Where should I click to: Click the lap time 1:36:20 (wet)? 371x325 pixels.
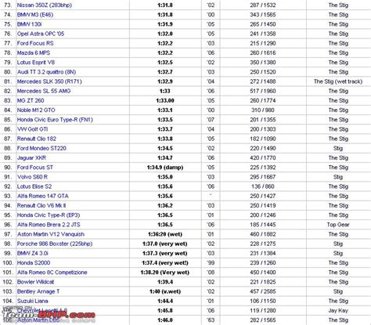tap(165, 234)
